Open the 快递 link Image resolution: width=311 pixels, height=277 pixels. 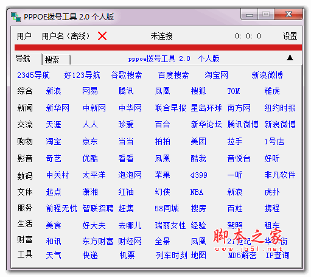[90, 255]
